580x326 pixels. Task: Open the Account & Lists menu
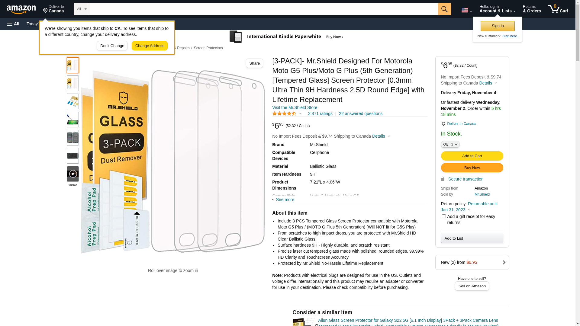(x=497, y=9)
